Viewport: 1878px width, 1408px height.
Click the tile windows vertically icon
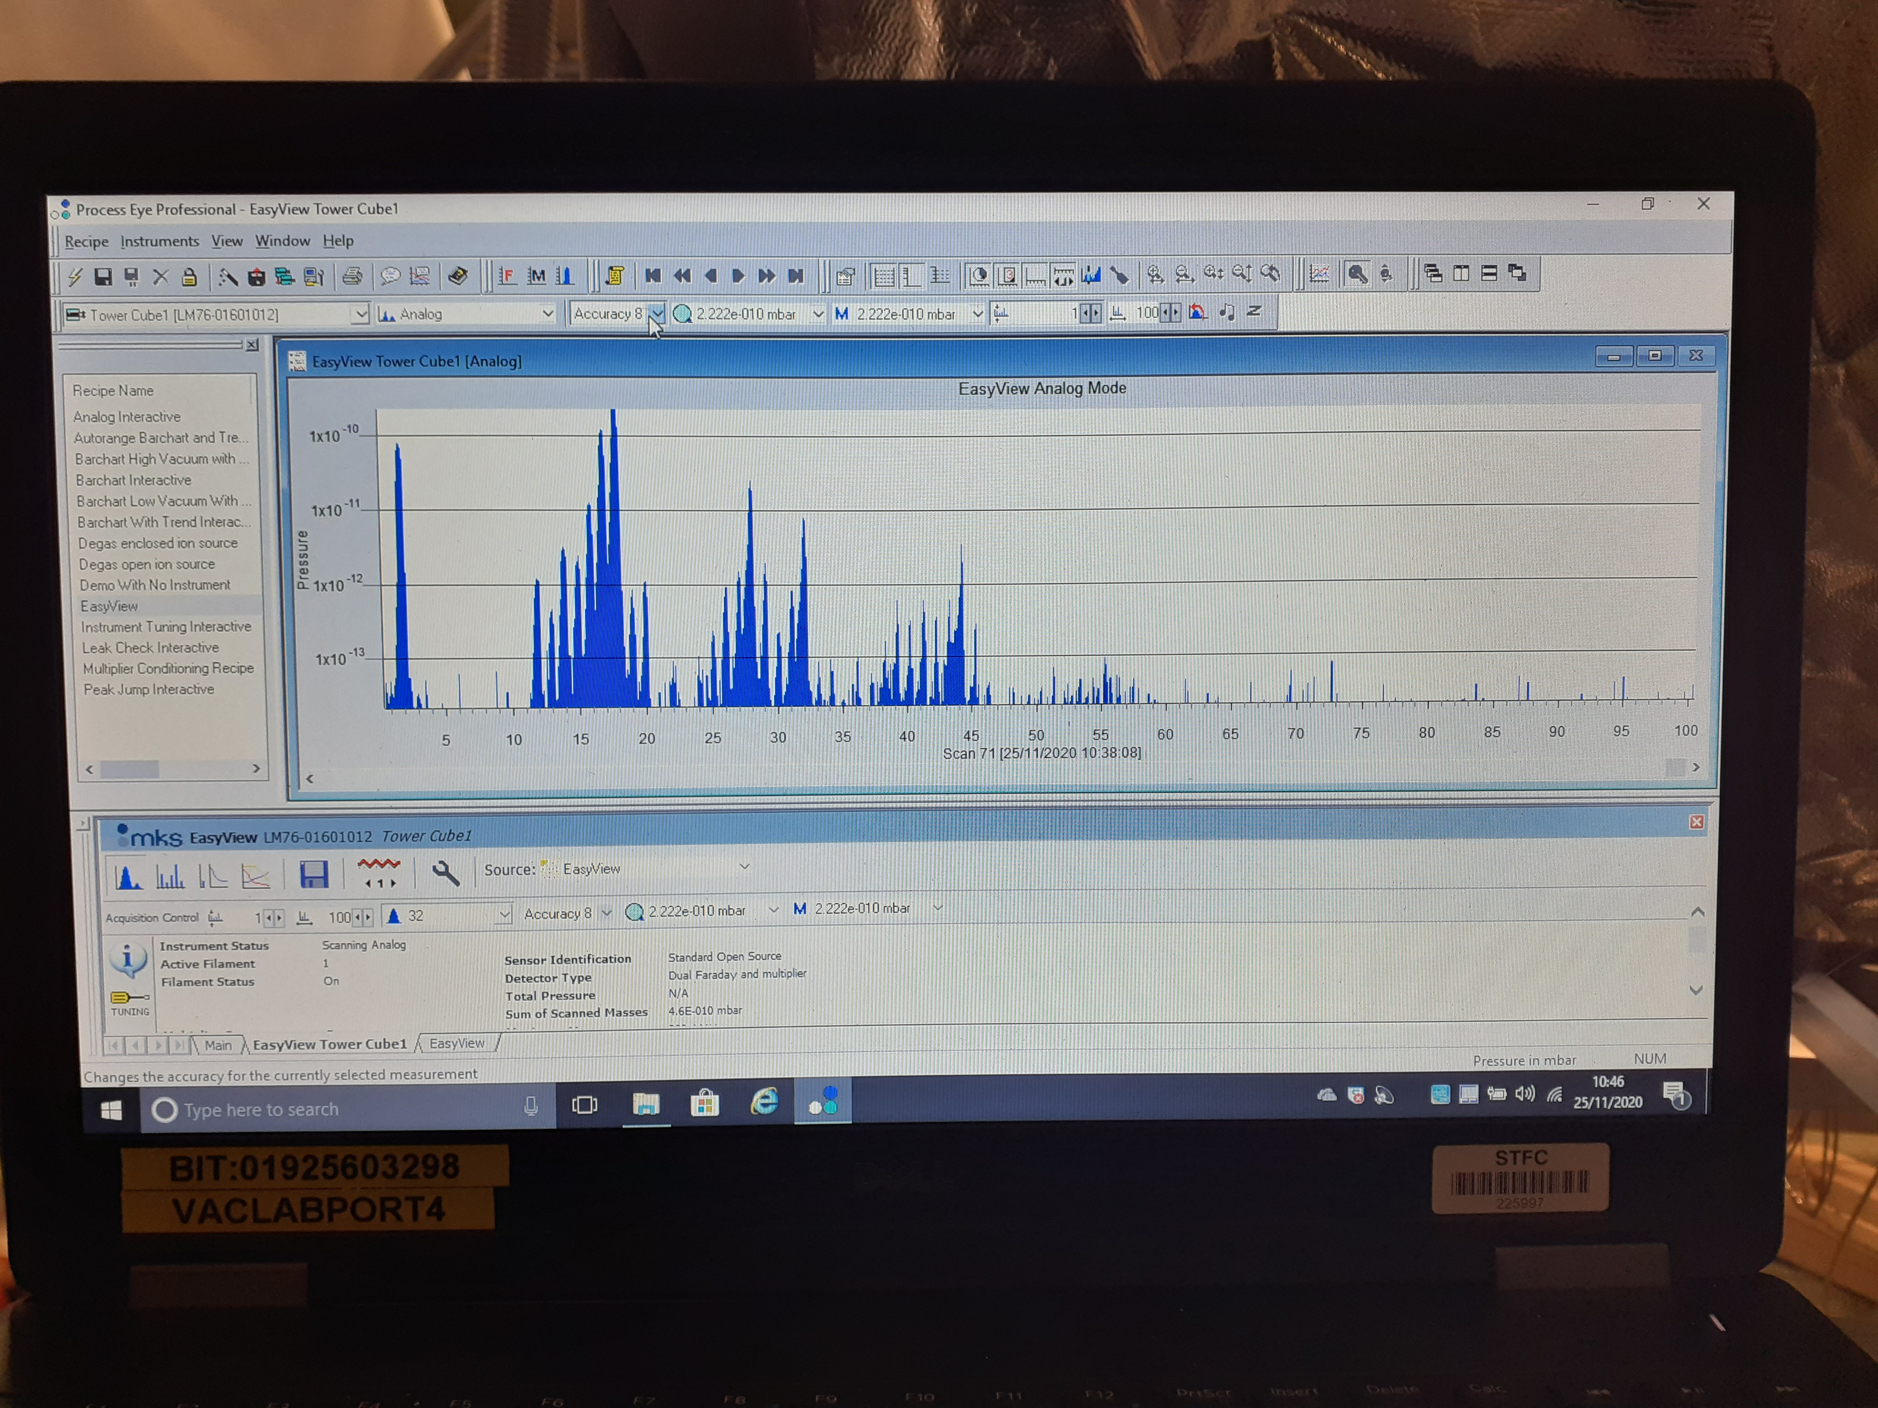(x=1461, y=273)
